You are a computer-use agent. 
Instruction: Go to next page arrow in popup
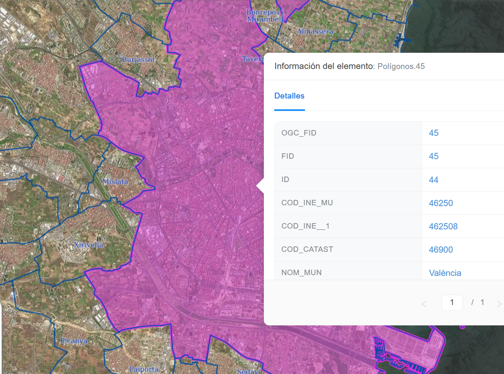tap(499, 304)
